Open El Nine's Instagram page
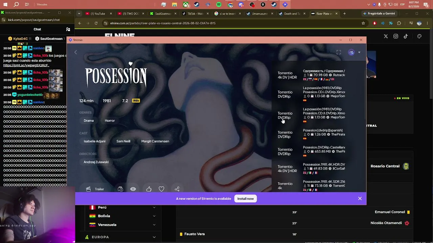This screenshot has width=433, height=243. pyautogui.click(x=396, y=36)
